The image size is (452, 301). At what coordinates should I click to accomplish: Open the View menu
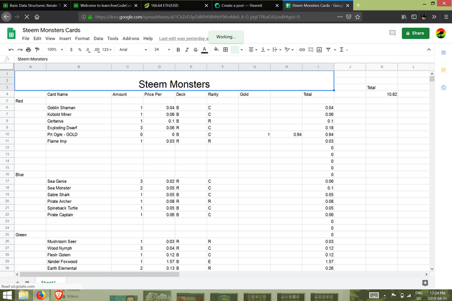point(50,38)
